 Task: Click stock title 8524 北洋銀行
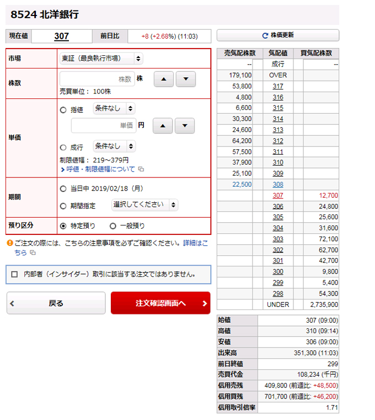(x=45, y=14)
